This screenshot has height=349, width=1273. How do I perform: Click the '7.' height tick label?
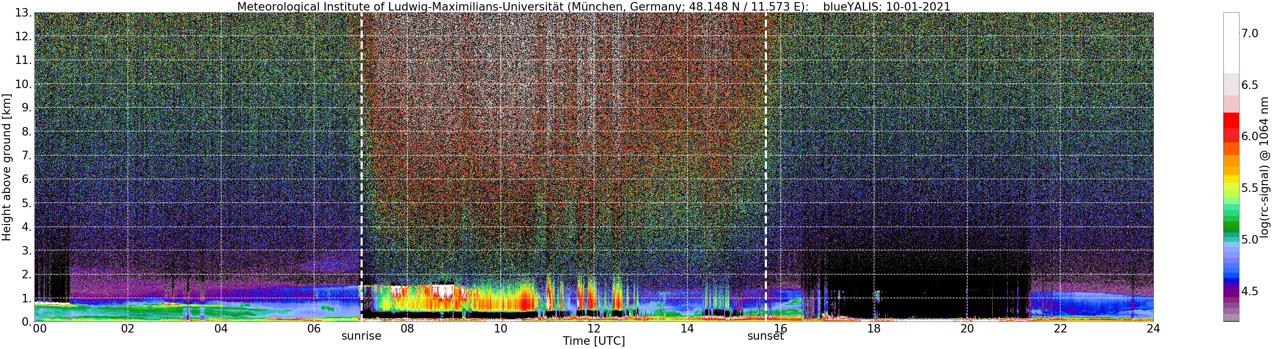point(26,155)
